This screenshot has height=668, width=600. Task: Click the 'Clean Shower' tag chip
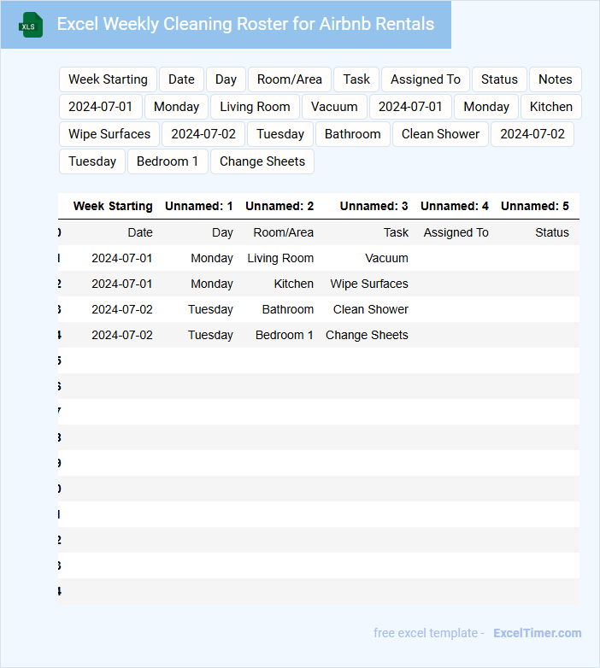440,134
